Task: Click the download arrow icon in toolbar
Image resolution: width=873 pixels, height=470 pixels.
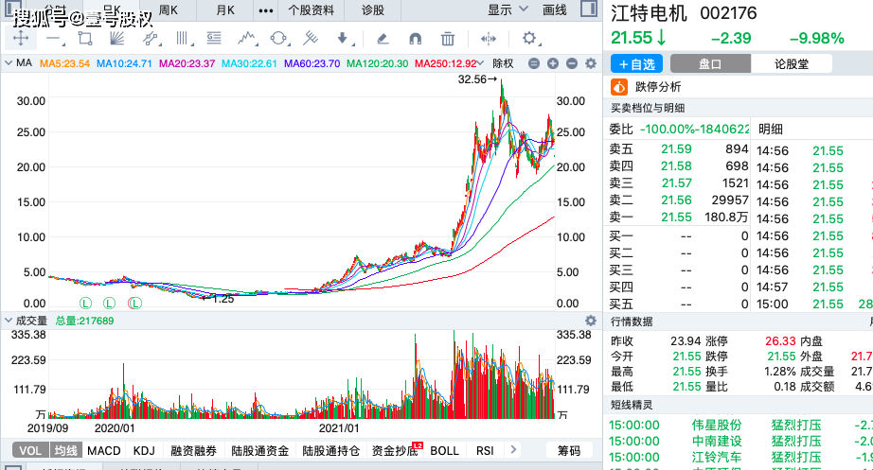Action: [343, 39]
